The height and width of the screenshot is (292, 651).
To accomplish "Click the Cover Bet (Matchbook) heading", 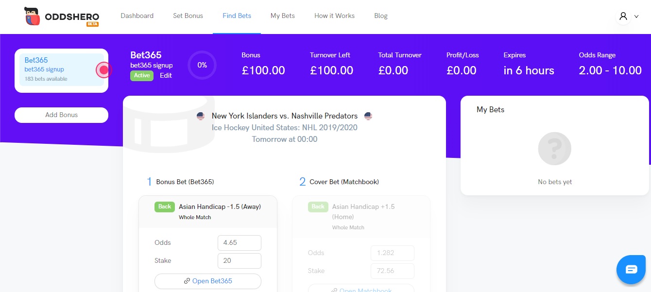I will click(x=344, y=182).
